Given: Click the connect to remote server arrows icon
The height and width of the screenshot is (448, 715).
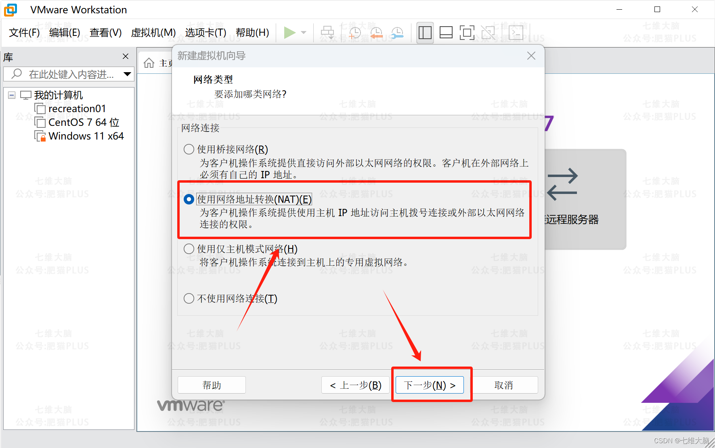Looking at the screenshot, I should click(x=562, y=184).
